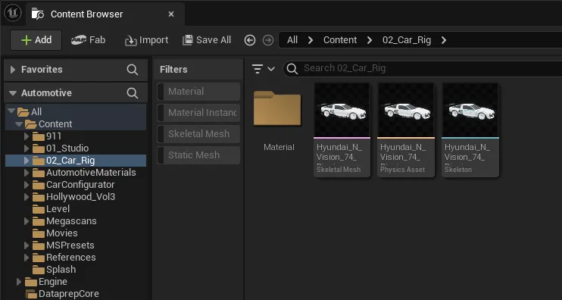Collapse the All root folder

[11, 111]
